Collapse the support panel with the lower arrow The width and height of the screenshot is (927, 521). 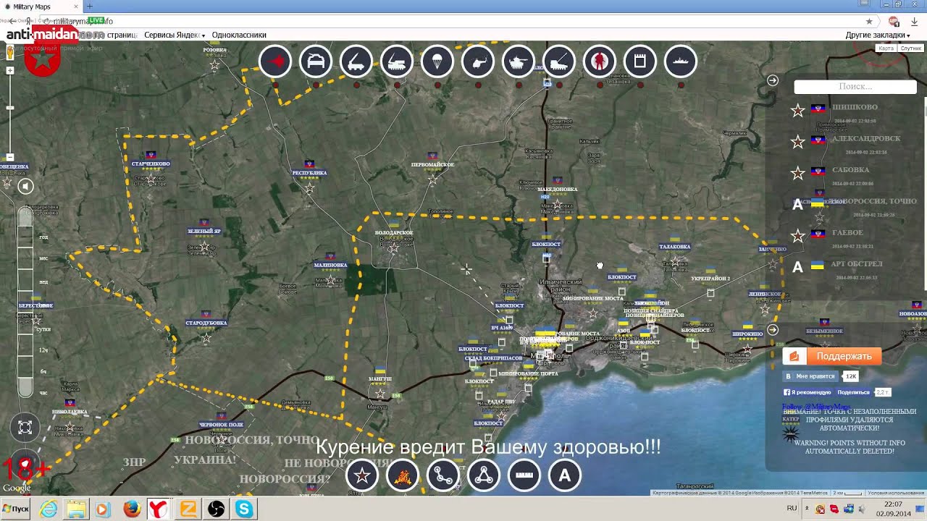773,330
